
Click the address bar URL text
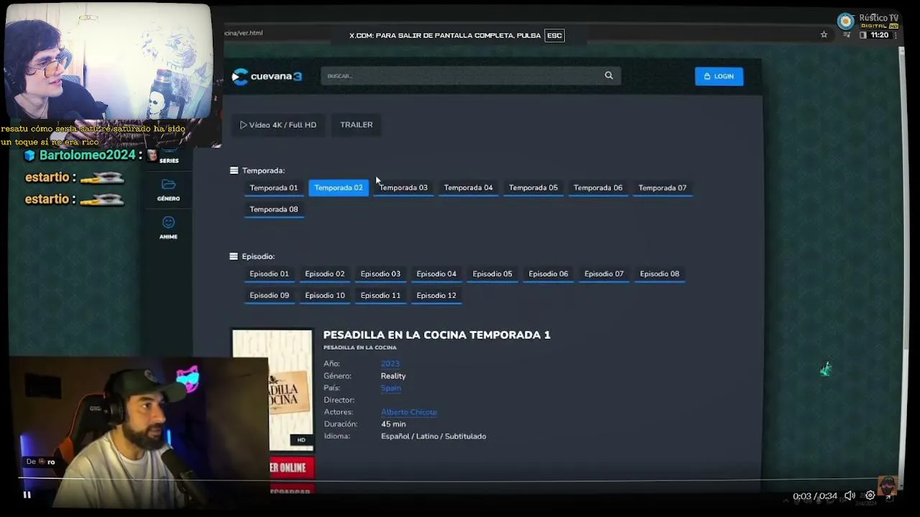(244, 33)
